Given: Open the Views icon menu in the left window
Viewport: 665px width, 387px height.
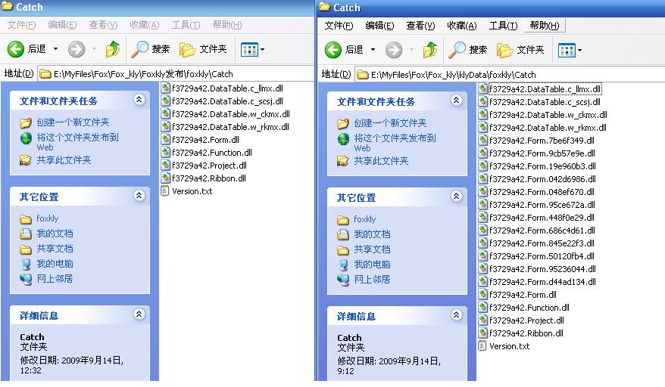Looking at the screenshot, I should (x=249, y=50).
